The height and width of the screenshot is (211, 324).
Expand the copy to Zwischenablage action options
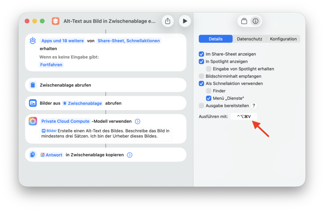pyautogui.click(x=130, y=155)
